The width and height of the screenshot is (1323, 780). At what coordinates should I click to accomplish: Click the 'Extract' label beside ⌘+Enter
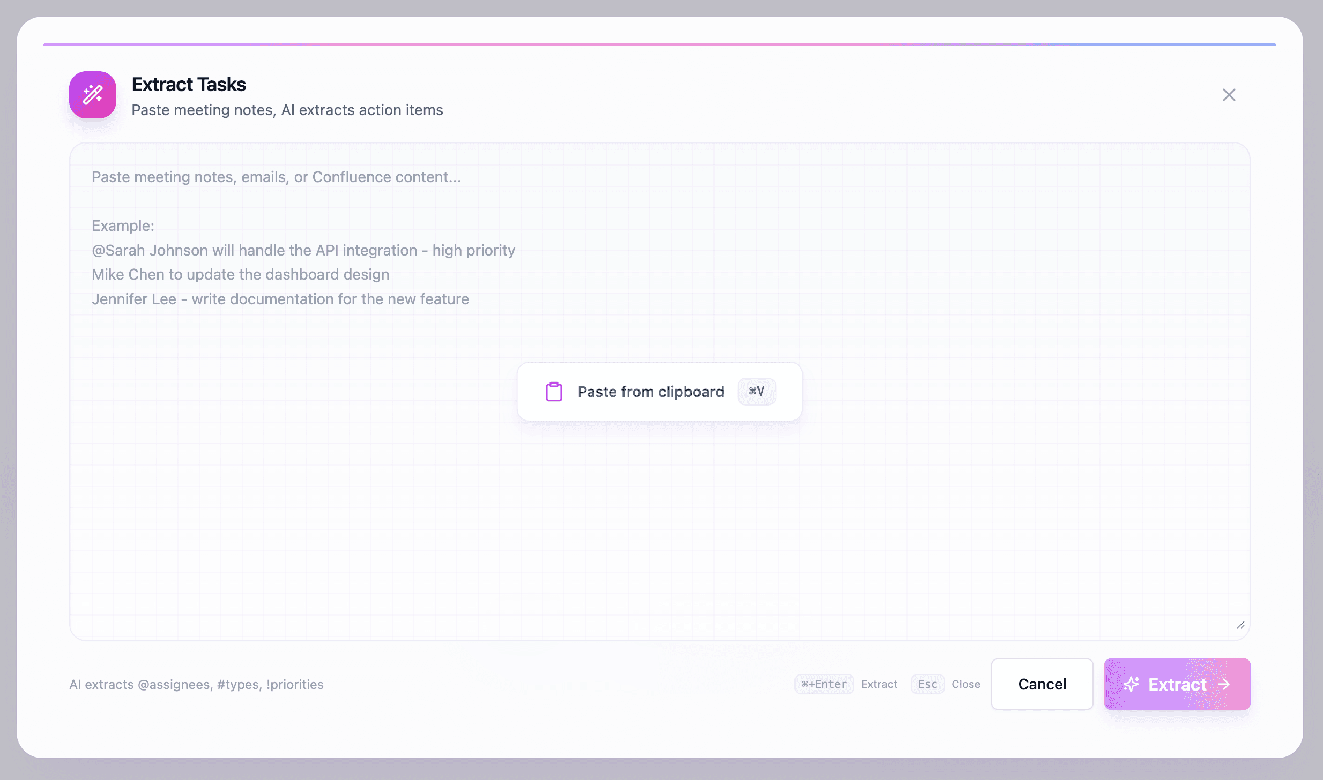click(x=879, y=684)
